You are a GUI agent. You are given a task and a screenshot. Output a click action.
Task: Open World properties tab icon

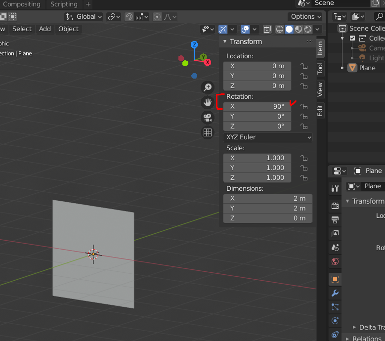(335, 261)
